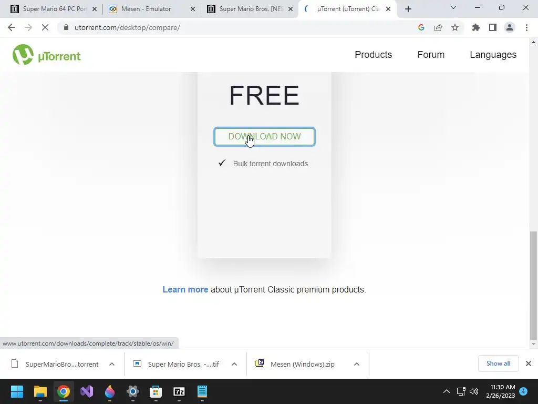Open the Extensions puzzle-piece icon
This screenshot has width=538, height=404.
(476, 27)
